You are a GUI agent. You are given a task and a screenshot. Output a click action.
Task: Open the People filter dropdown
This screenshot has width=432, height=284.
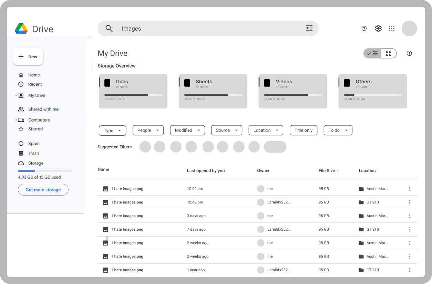(x=148, y=130)
